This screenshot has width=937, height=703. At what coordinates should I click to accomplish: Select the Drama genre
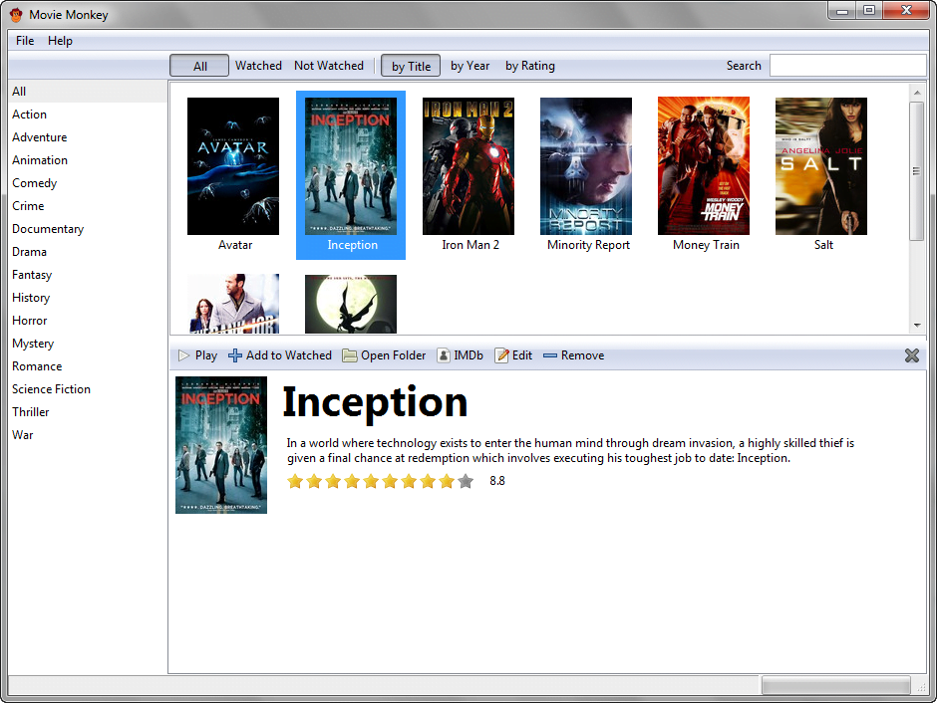[88, 252]
